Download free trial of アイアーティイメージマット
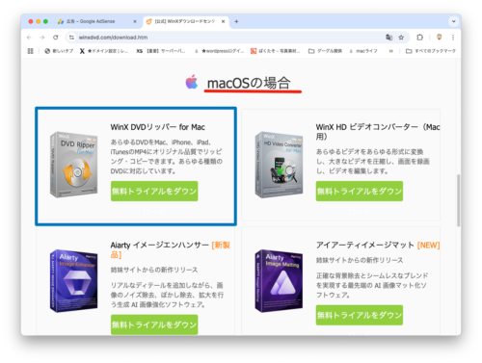Image resolution: width=482 pixels, height=363 pixels. click(360, 315)
